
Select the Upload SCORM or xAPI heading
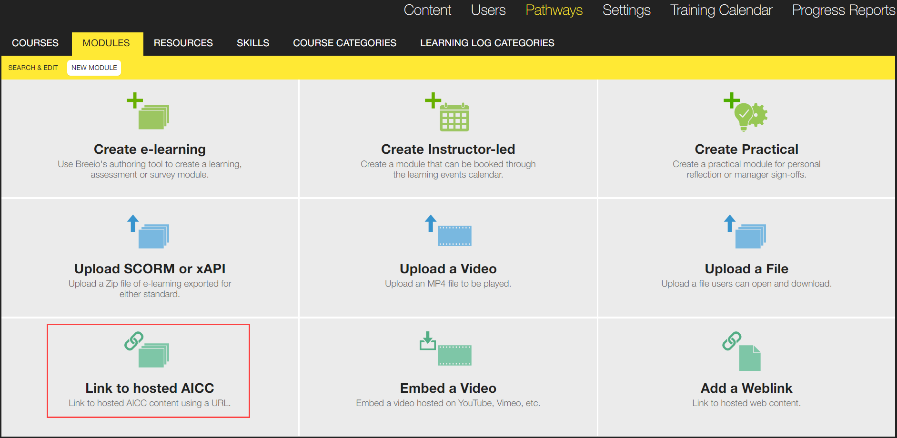click(x=150, y=269)
